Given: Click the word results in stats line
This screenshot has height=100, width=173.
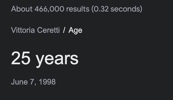Looking at the screenshot, I should coord(78,9).
